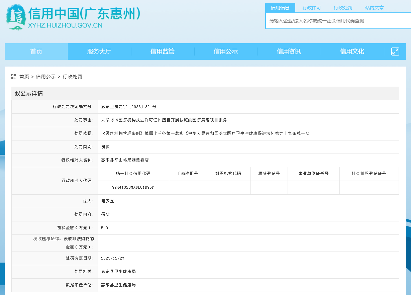Click the 罚款金额(万元) field label
This screenshot has width=411, height=295.
click(76, 228)
